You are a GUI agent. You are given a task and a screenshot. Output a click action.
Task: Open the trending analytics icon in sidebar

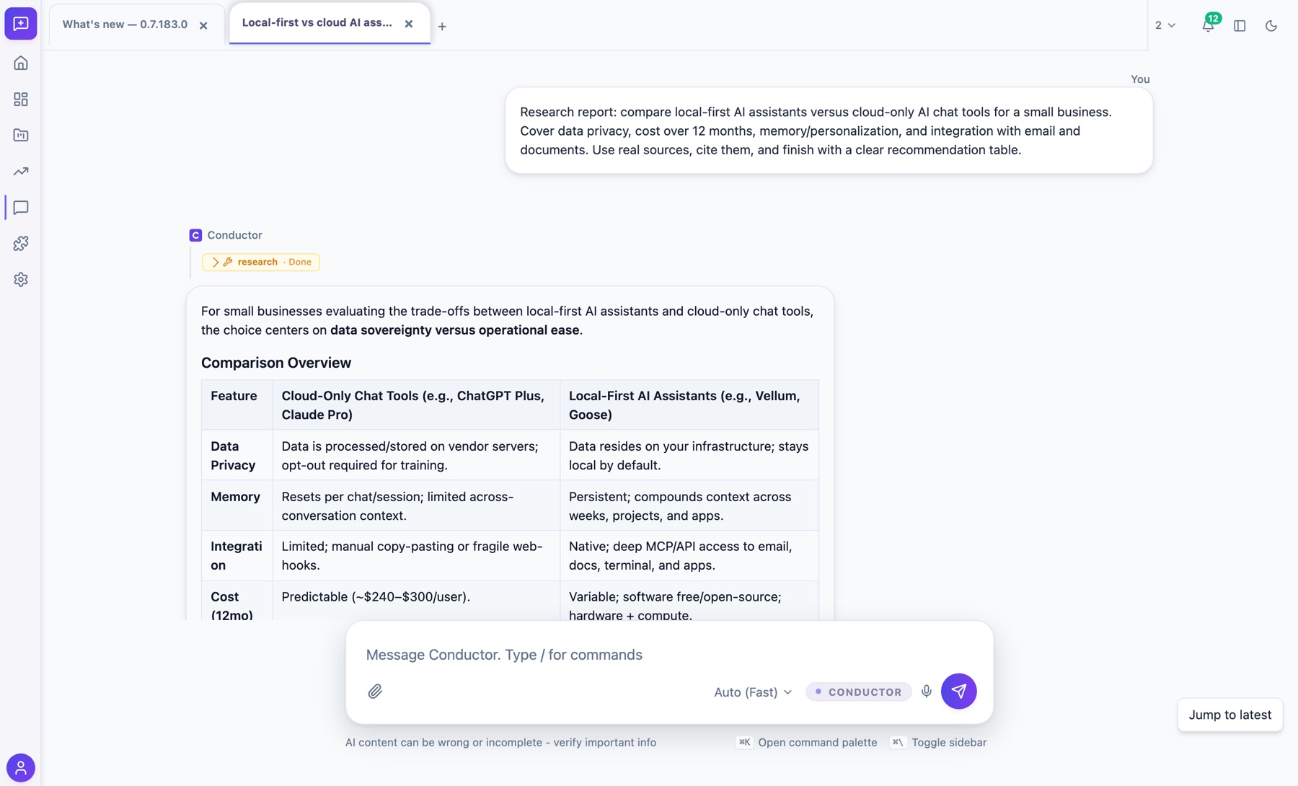(21, 172)
